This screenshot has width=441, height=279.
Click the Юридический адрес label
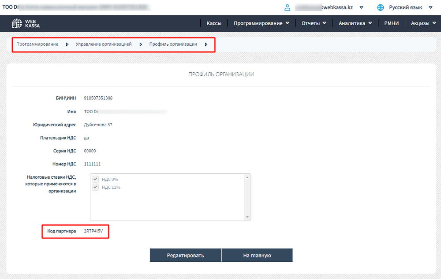[x=55, y=125]
